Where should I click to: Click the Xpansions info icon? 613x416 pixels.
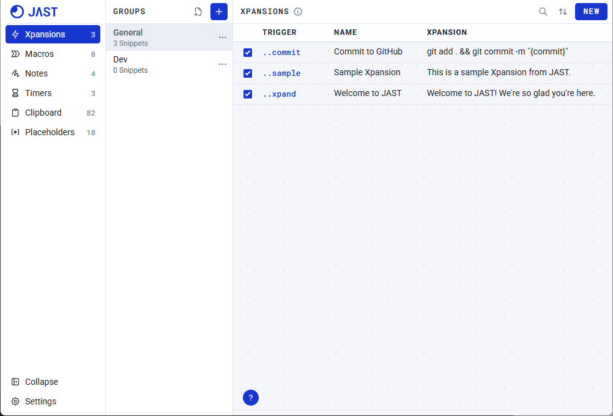pos(298,12)
